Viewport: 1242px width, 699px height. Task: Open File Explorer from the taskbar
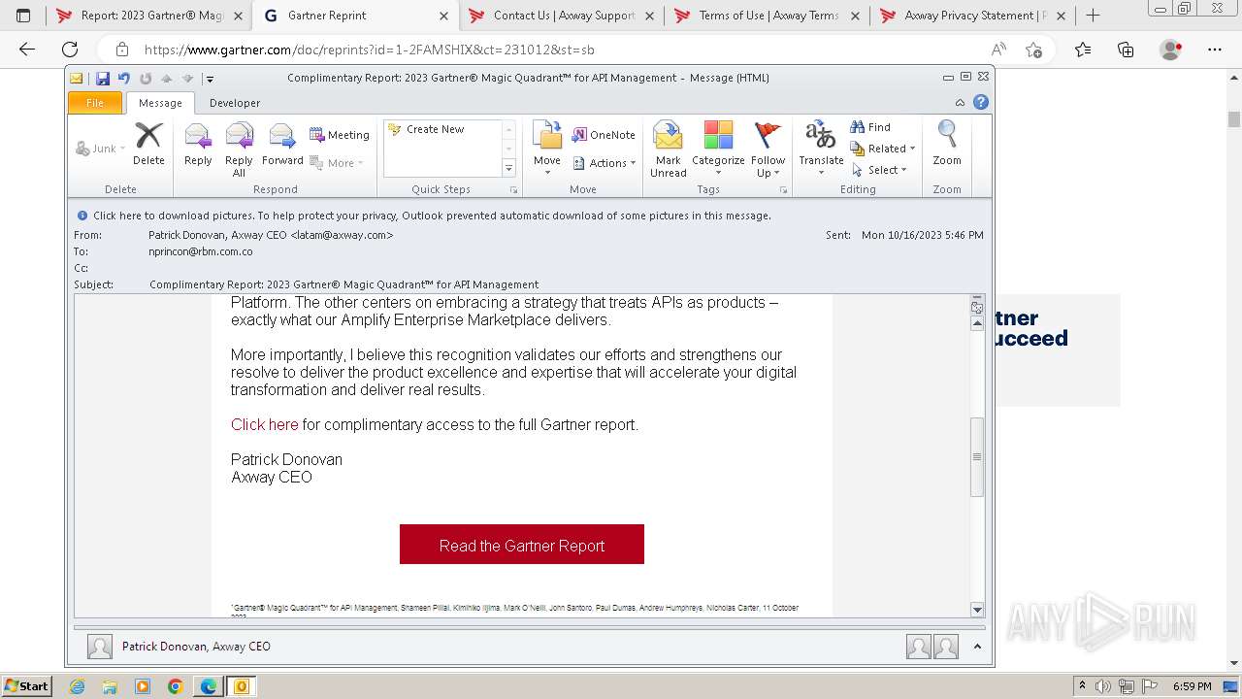pos(110,686)
